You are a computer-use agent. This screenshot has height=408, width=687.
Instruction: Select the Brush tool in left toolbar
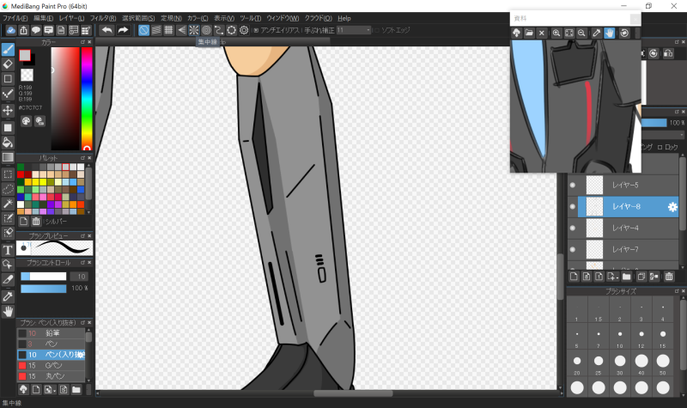pos(8,50)
